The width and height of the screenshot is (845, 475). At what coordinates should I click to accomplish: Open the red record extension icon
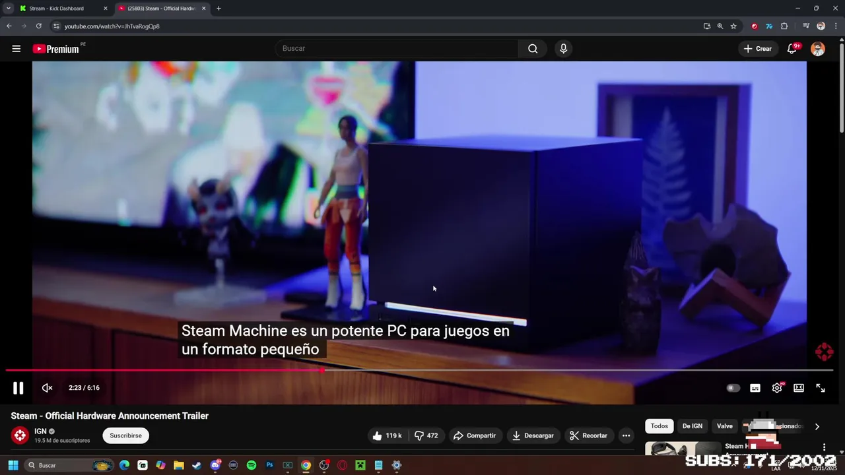[x=754, y=26]
